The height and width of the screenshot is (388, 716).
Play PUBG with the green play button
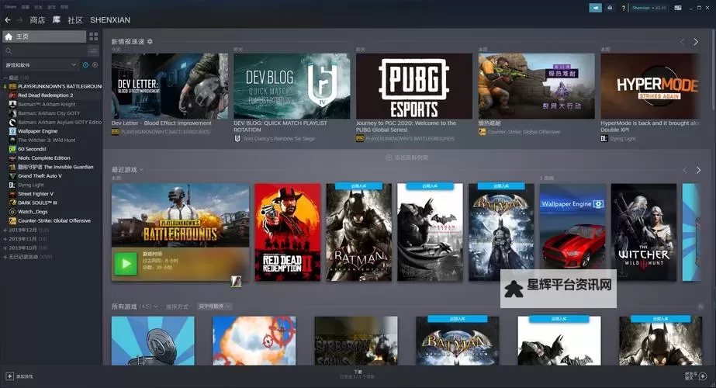pos(126,264)
